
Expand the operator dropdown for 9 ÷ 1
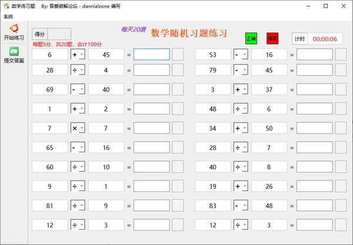click(78, 186)
